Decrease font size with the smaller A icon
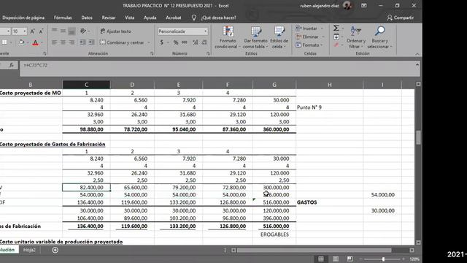This screenshot has width=467, height=263. (41, 31)
